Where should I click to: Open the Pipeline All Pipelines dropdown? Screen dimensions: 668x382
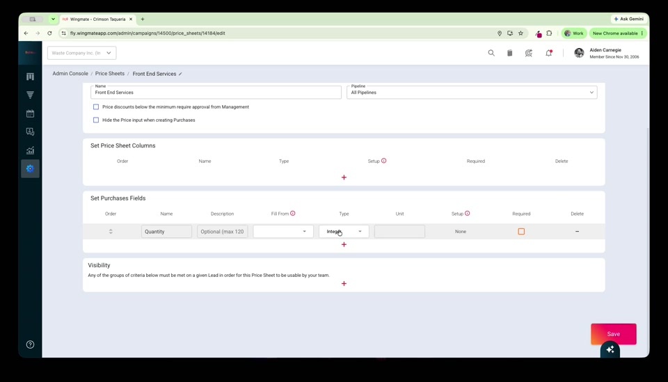pyautogui.click(x=472, y=93)
